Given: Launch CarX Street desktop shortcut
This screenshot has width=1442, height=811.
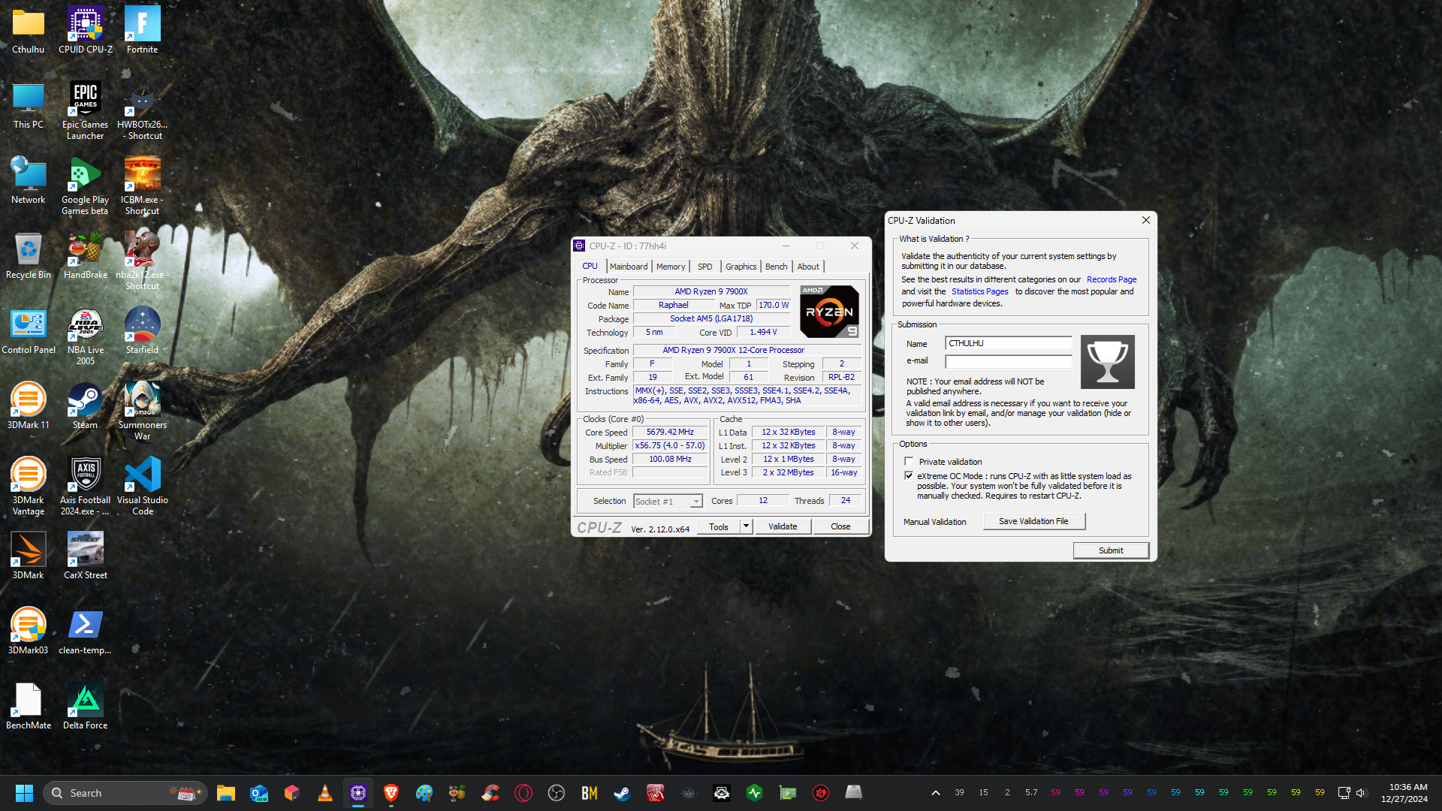Looking at the screenshot, I should click(86, 556).
